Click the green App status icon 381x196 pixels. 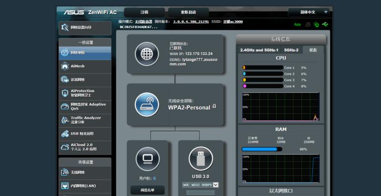click(x=297, y=24)
